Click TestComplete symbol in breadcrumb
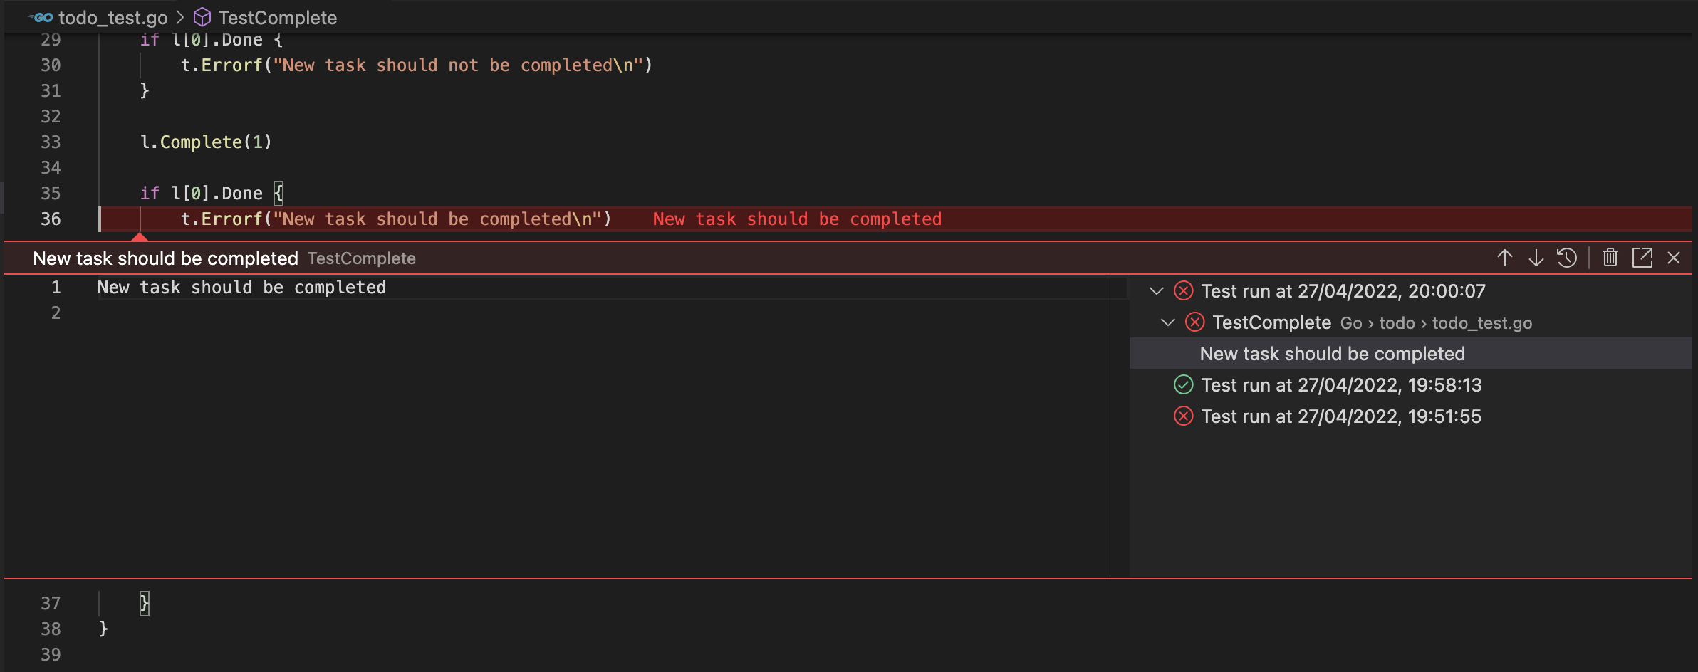Image resolution: width=1698 pixels, height=672 pixels. click(277, 18)
